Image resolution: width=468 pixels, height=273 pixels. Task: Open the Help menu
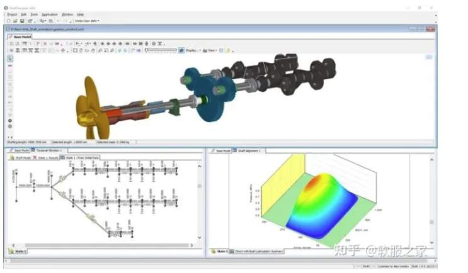[x=80, y=14]
